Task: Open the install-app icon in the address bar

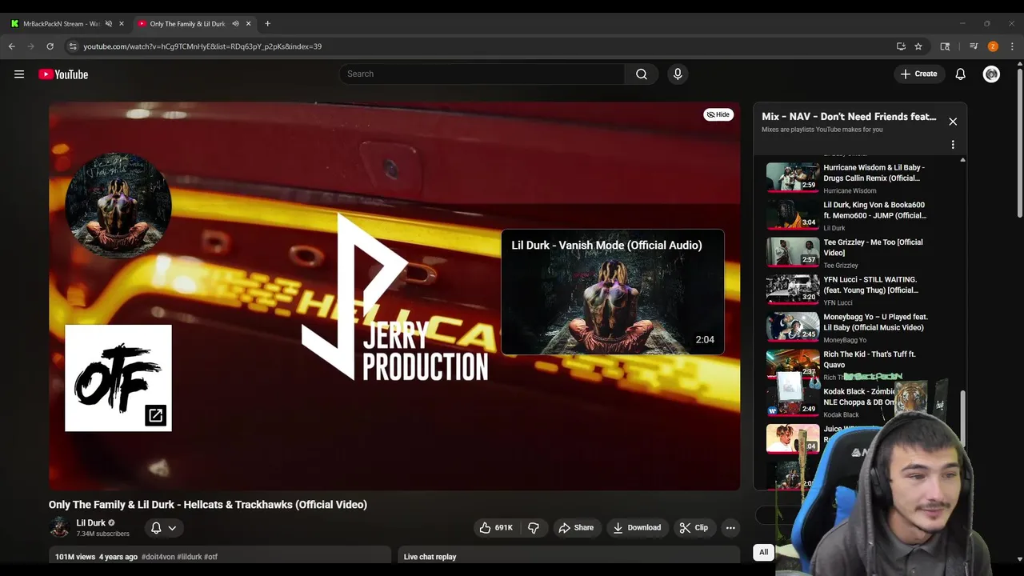Action: pyautogui.click(x=901, y=46)
